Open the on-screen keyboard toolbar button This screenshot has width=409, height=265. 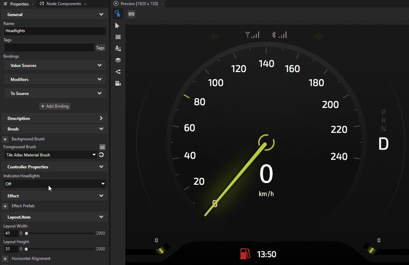[x=131, y=14]
